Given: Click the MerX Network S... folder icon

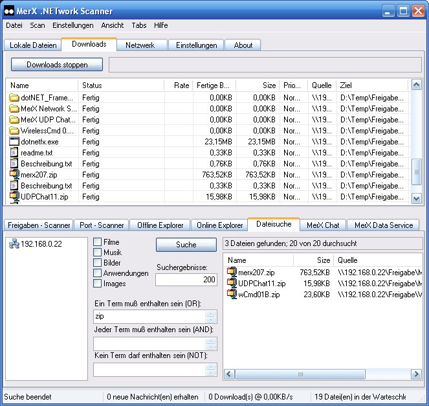Looking at the screenshot, I should pyautogui.click(x=14, y=109).
